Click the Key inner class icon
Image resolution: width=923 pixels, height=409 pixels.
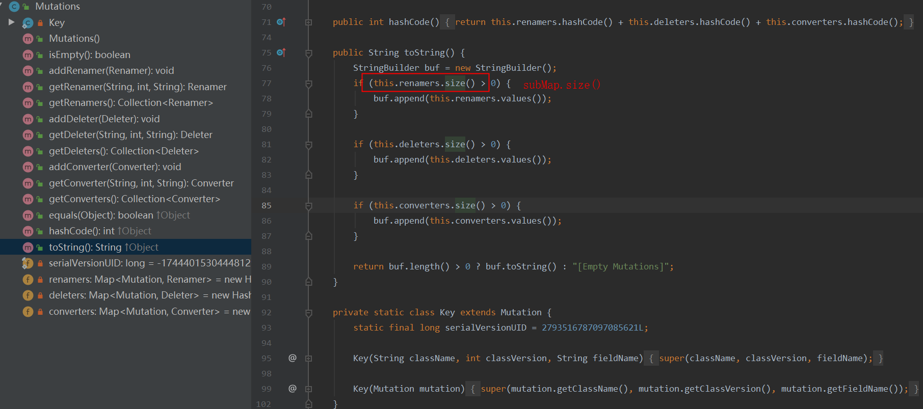coord(28,23)
